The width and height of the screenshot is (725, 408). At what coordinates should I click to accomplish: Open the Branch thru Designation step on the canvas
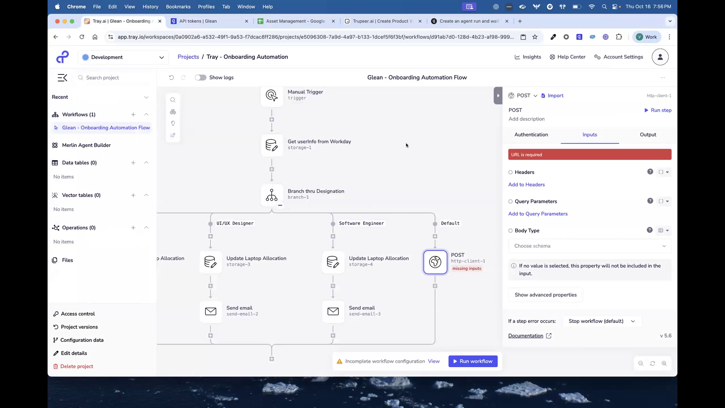(x=272, y=195)
